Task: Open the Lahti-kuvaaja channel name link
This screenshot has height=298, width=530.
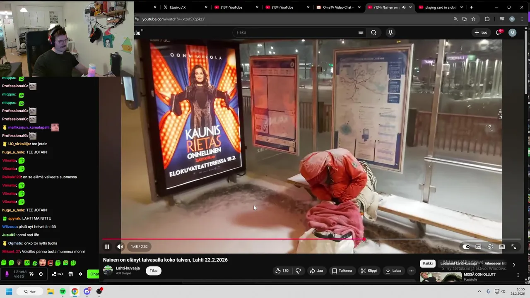Action: pos(128,268)
